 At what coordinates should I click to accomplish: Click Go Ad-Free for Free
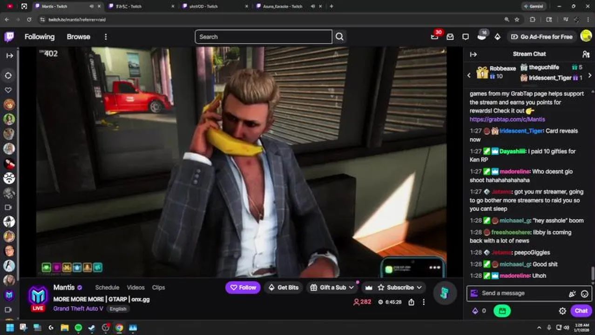tap(541, 37)
